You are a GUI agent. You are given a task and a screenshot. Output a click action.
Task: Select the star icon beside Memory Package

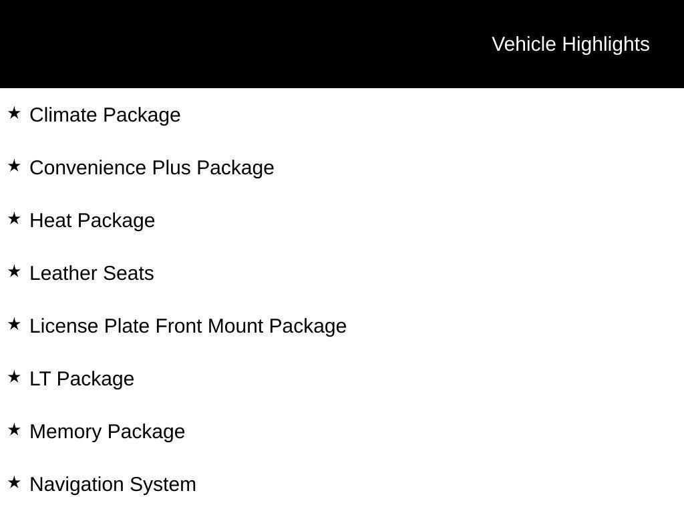click(14, 430)
